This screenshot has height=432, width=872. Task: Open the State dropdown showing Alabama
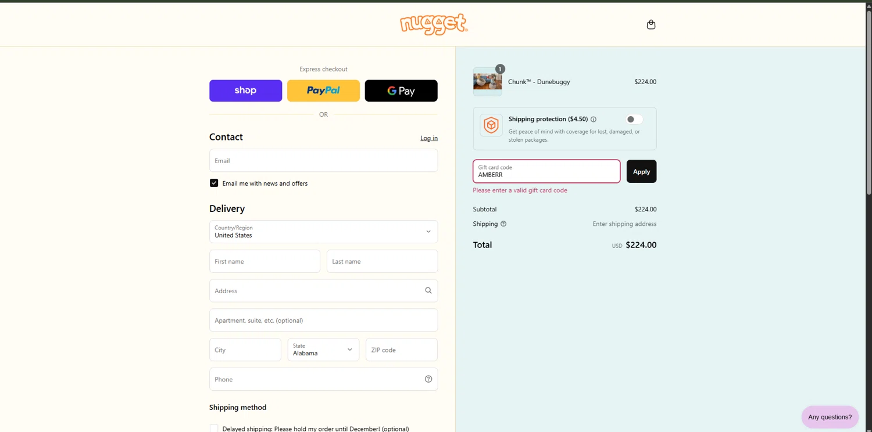pyautogui.click(x=323, y=350)
